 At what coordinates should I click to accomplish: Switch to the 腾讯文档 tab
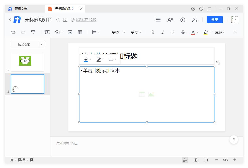pos(21,9)
